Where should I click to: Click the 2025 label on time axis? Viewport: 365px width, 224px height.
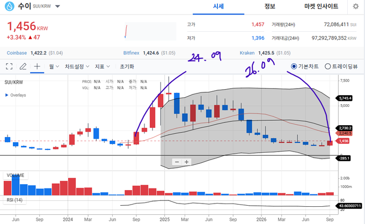[165, 219]
